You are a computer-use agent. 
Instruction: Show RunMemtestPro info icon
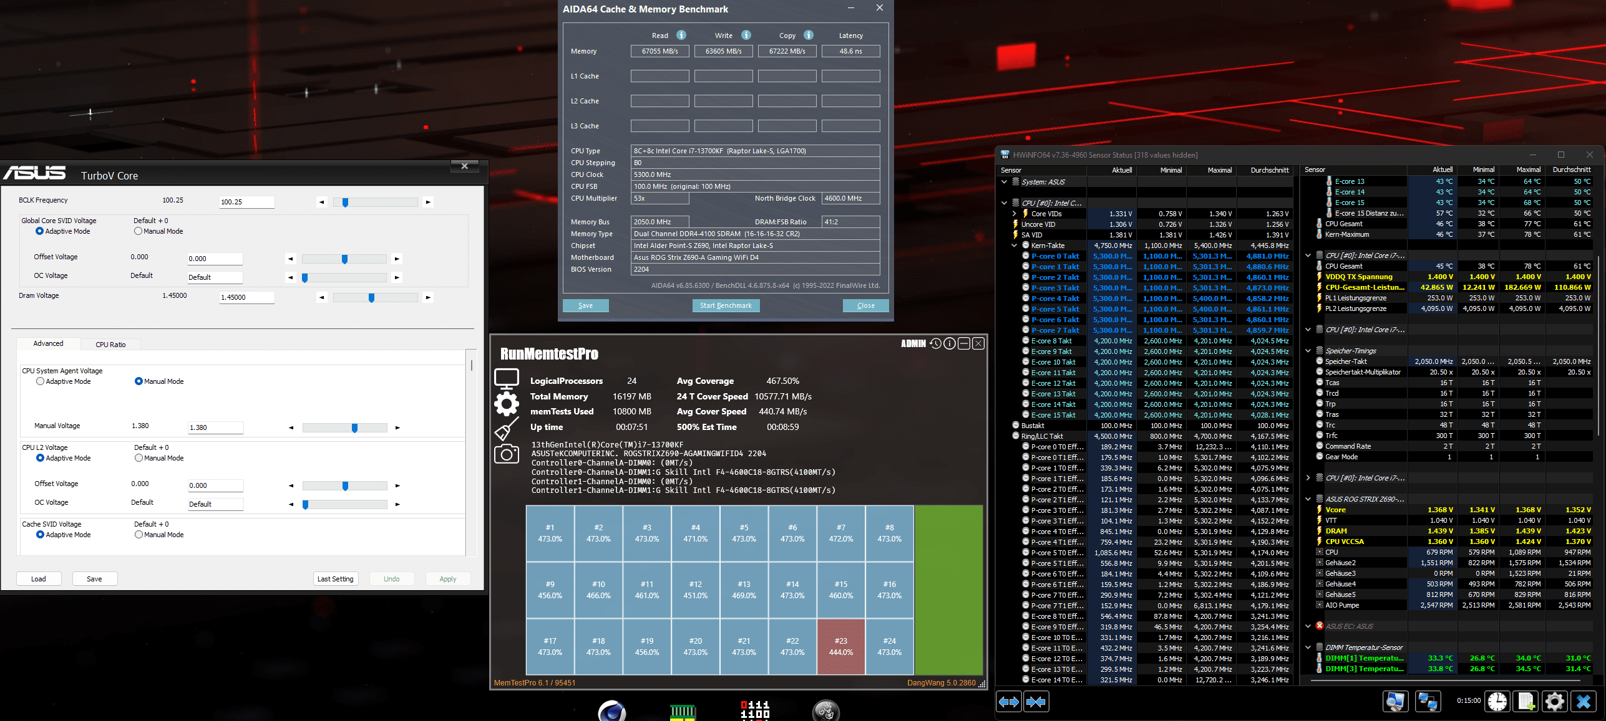click(950, 343)
